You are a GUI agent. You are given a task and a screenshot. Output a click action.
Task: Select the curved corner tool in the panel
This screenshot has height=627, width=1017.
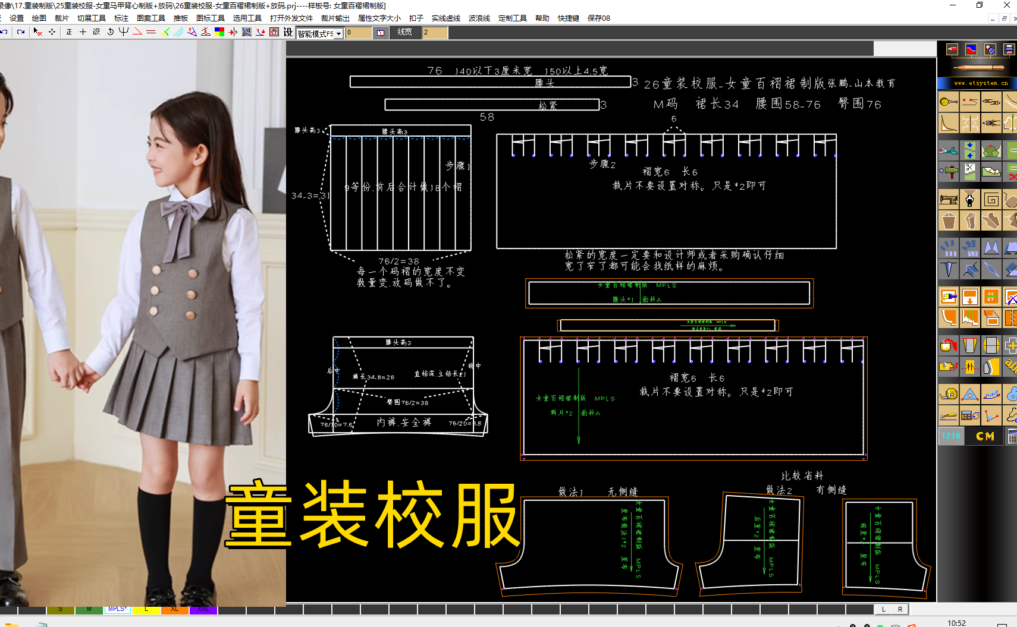point(949,124)
